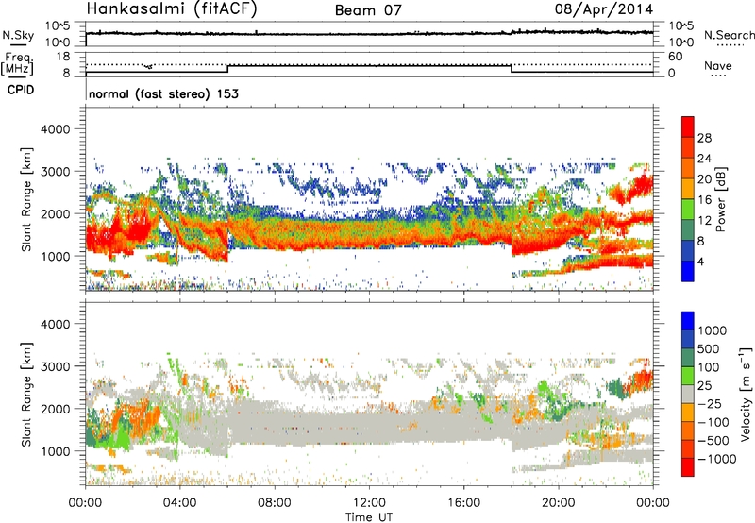Click the 2000 km tick on power panel
The width and height of the screenshot is (755, 523).
coord(55,213)
